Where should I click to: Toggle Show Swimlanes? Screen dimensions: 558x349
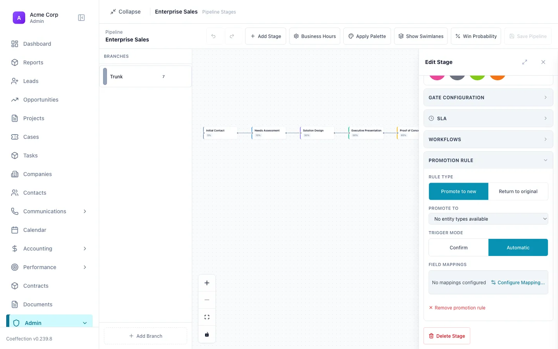tap(421, 36)
